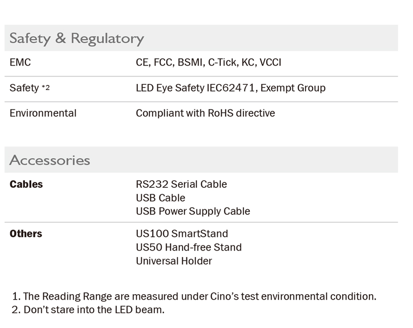The width and height of the screenshot is (413, 328).
Task: Click the *2 footnote marker beside Safety
Action: click(x=46, y=87)
